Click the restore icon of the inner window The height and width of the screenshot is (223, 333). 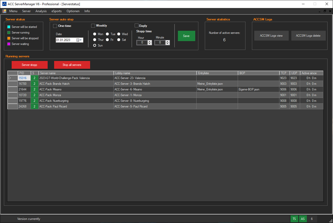click(x=325, y=11)
